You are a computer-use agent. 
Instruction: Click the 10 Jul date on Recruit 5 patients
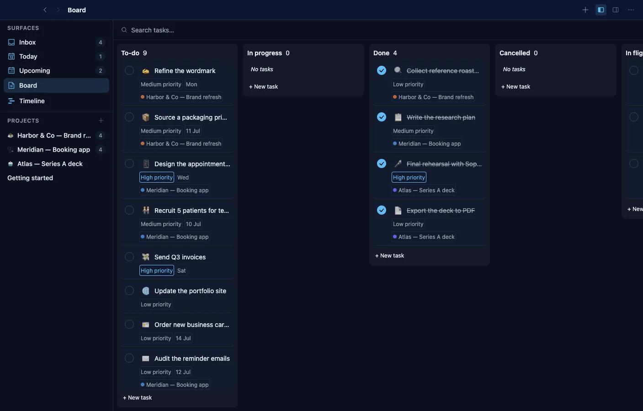pos(193,224)
